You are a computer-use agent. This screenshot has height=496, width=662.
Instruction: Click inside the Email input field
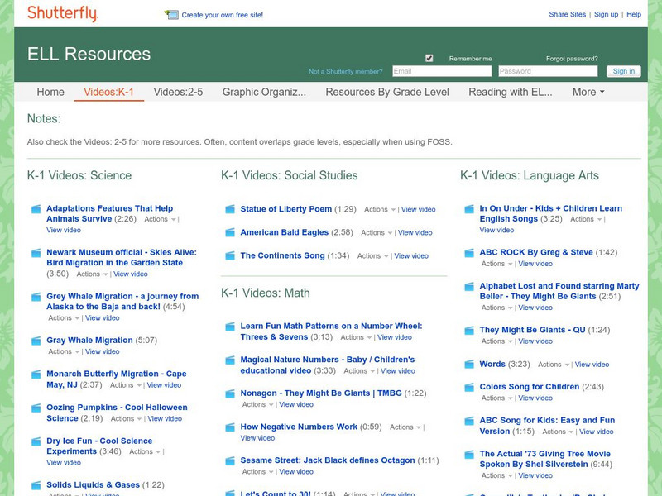[x=443, y=72]
